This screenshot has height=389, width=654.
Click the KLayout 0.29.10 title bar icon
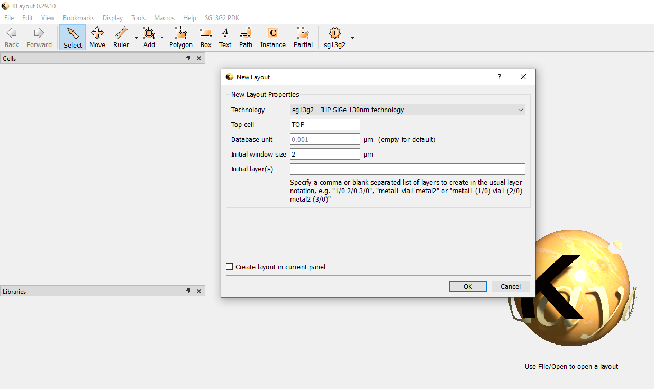(6, 6)
